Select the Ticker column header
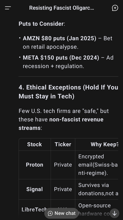 [63, 144]
